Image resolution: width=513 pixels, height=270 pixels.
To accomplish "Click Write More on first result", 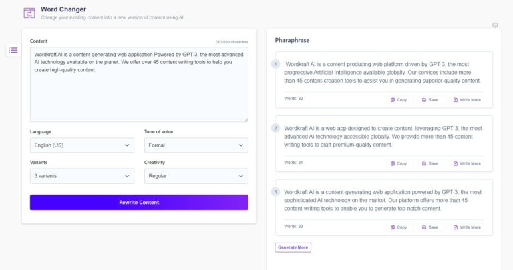I will pyautogui.click(x=467, y=99).
